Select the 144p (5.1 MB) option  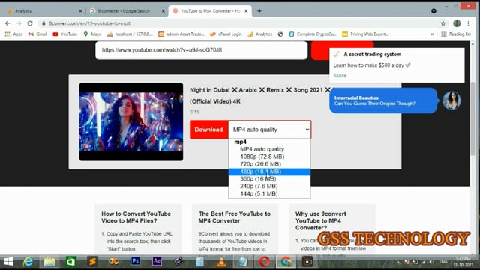tap(259, 193)
